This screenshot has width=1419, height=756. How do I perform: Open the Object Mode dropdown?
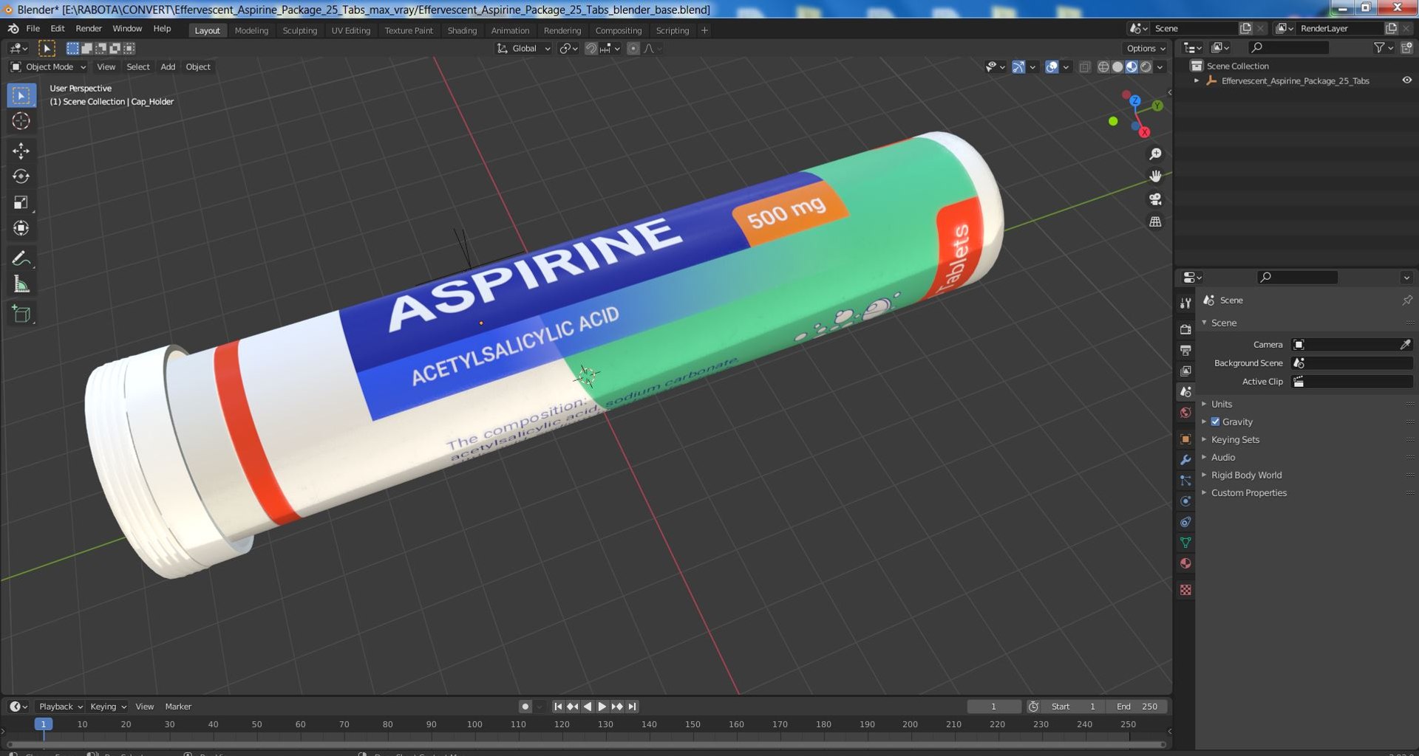(48, 67)
